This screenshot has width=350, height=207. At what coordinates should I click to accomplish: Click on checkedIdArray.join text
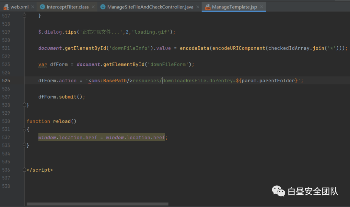point(296,48)
